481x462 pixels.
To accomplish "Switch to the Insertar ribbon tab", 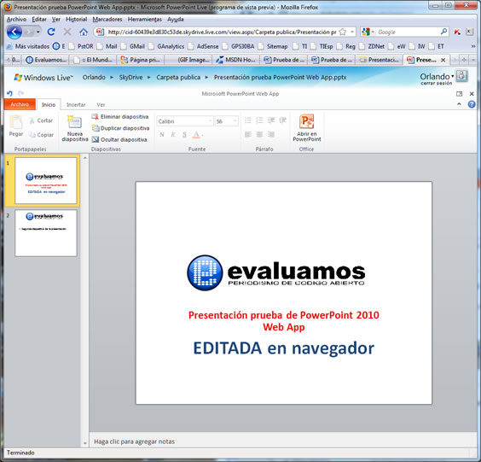I will pyautogui.click(x=76, y=105).
